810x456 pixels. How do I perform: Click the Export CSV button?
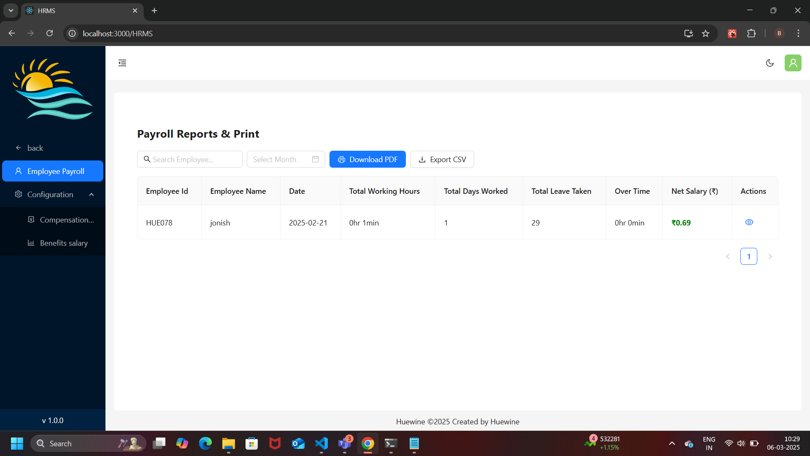point(442,159)
